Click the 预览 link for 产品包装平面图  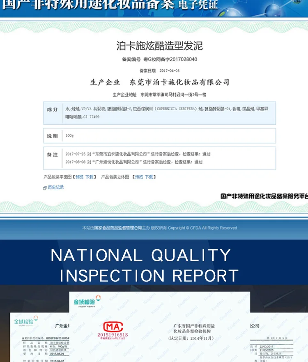tap(79, 177)
